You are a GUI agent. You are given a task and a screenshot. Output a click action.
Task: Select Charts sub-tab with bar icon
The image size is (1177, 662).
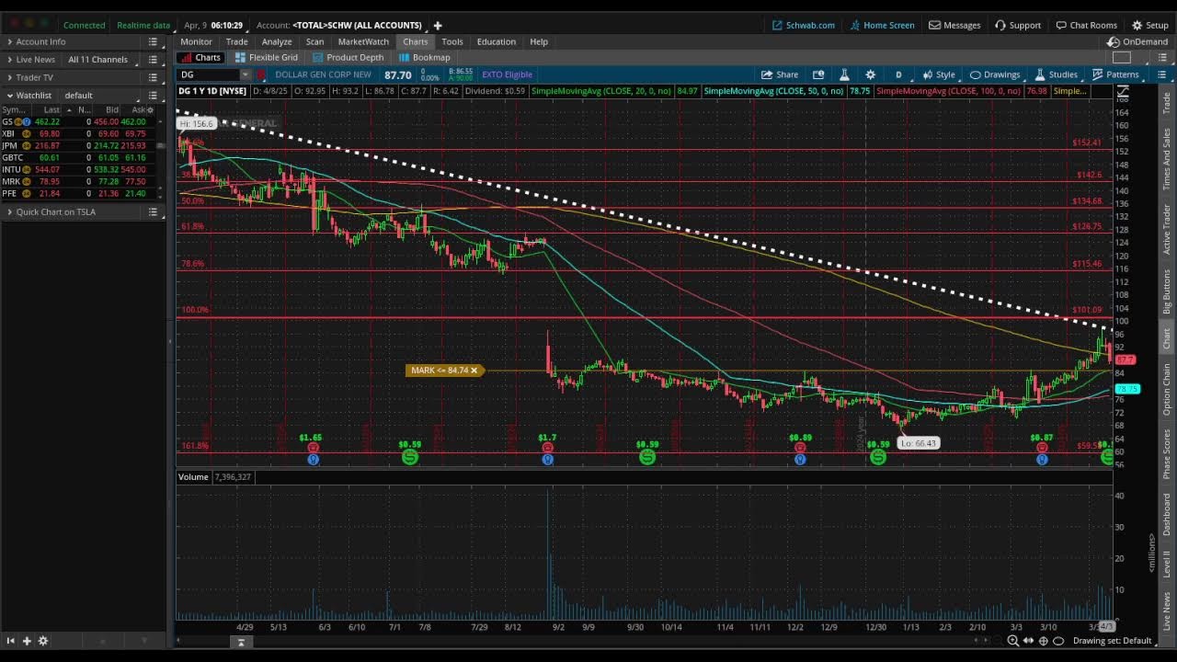(200, 57)
